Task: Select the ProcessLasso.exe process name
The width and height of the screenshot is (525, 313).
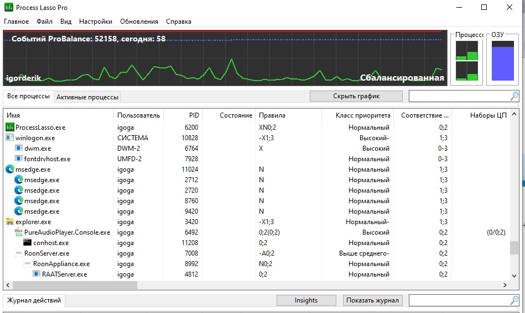Action: [40, 128]
